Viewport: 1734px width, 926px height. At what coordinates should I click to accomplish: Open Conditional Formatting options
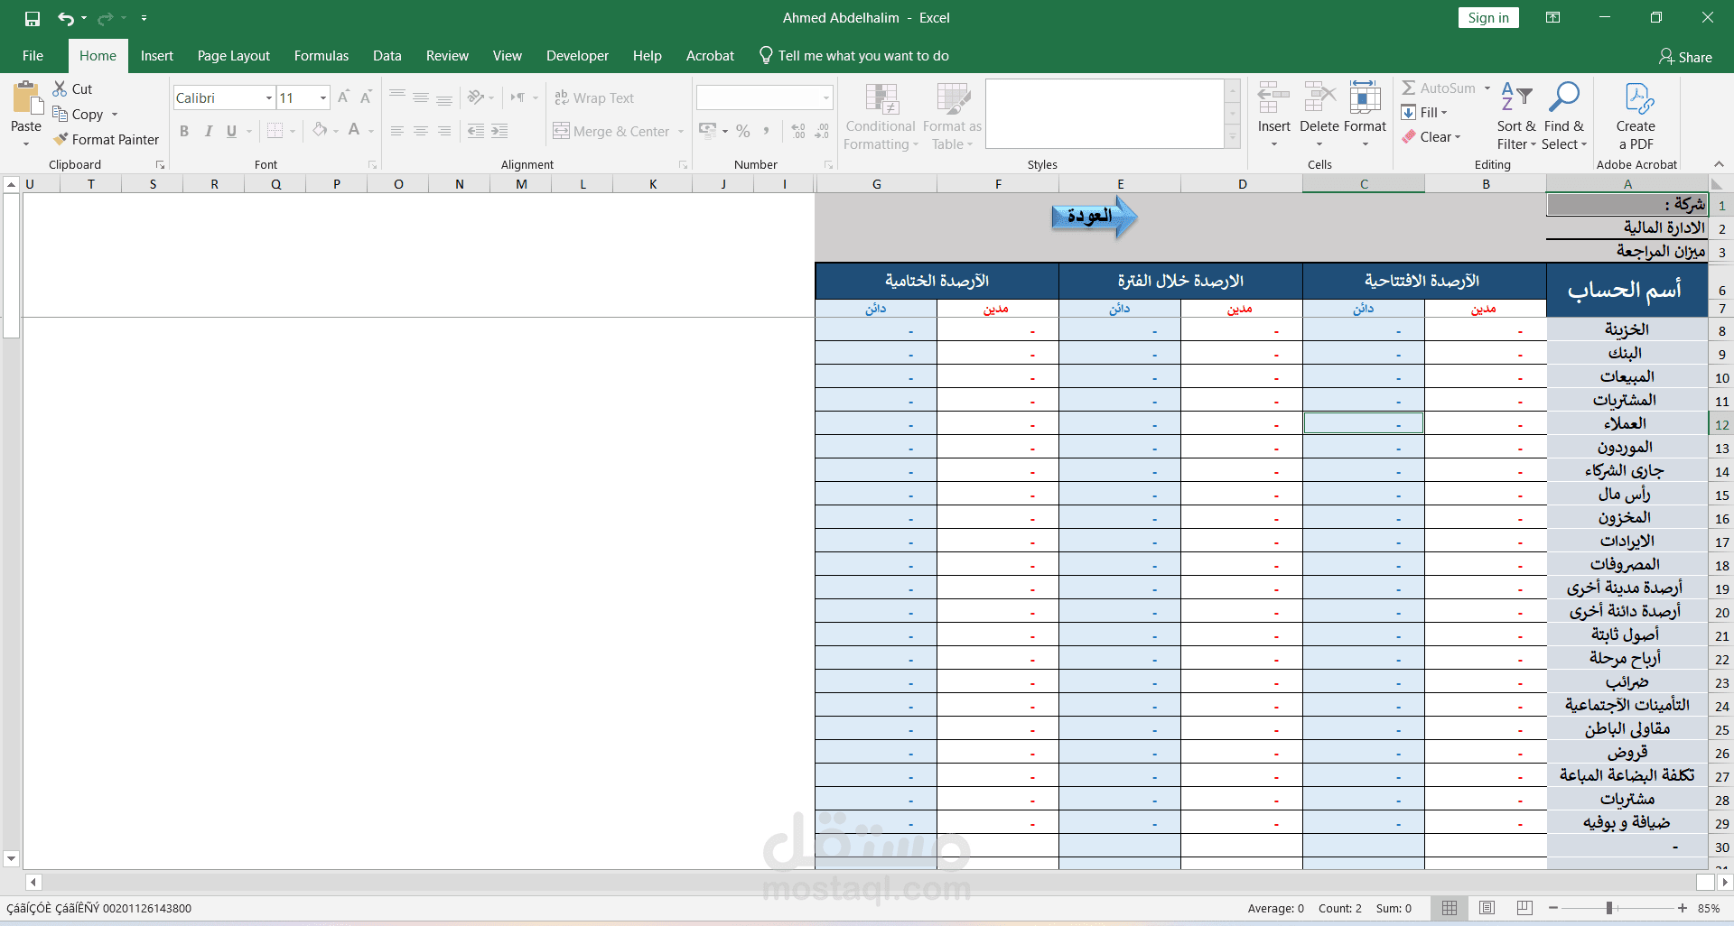point(881,117)
